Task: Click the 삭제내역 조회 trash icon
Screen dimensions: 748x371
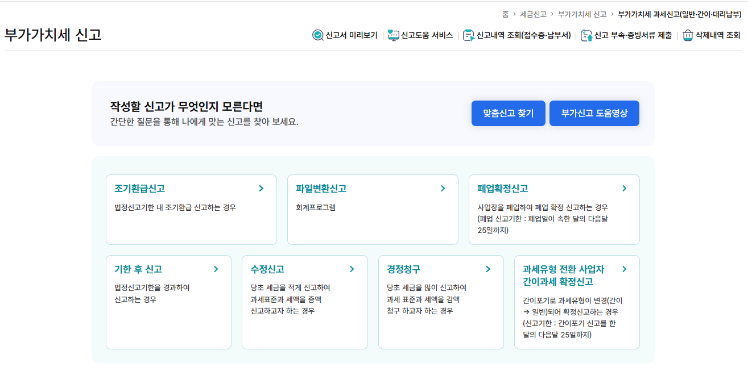Action: (x=688, y=35)
